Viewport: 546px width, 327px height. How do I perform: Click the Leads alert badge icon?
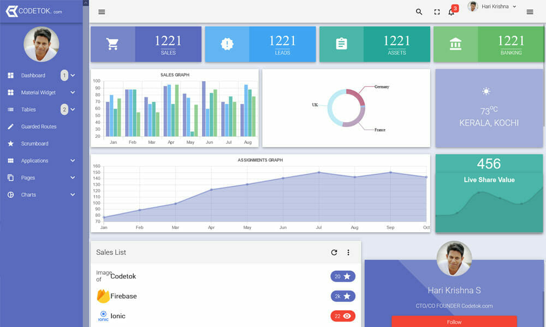coord(227,44)
